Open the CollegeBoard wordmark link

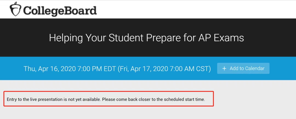point(60,10)
